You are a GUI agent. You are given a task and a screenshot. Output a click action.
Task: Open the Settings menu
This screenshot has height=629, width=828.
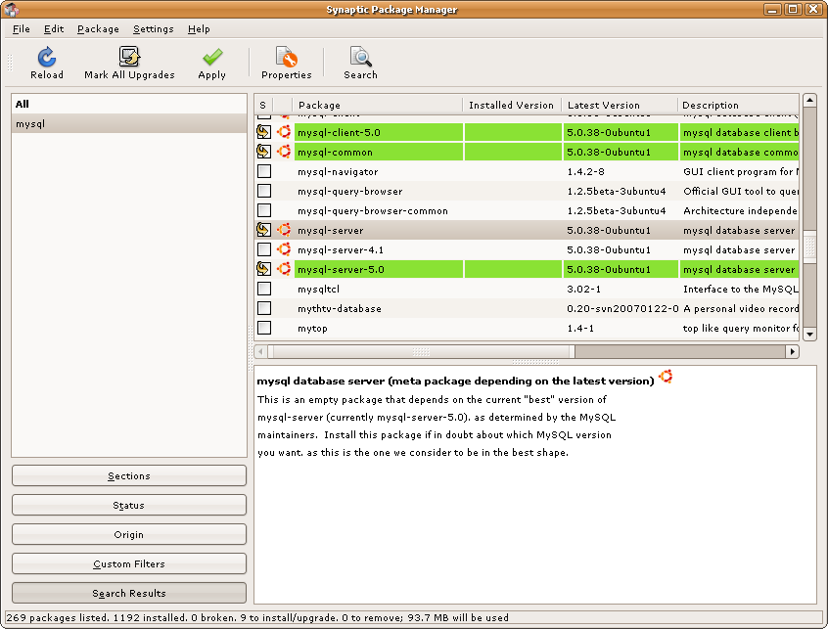click(153, 29)
